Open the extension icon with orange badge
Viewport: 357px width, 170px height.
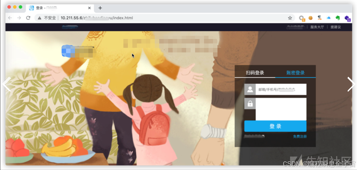click(302, 18)
